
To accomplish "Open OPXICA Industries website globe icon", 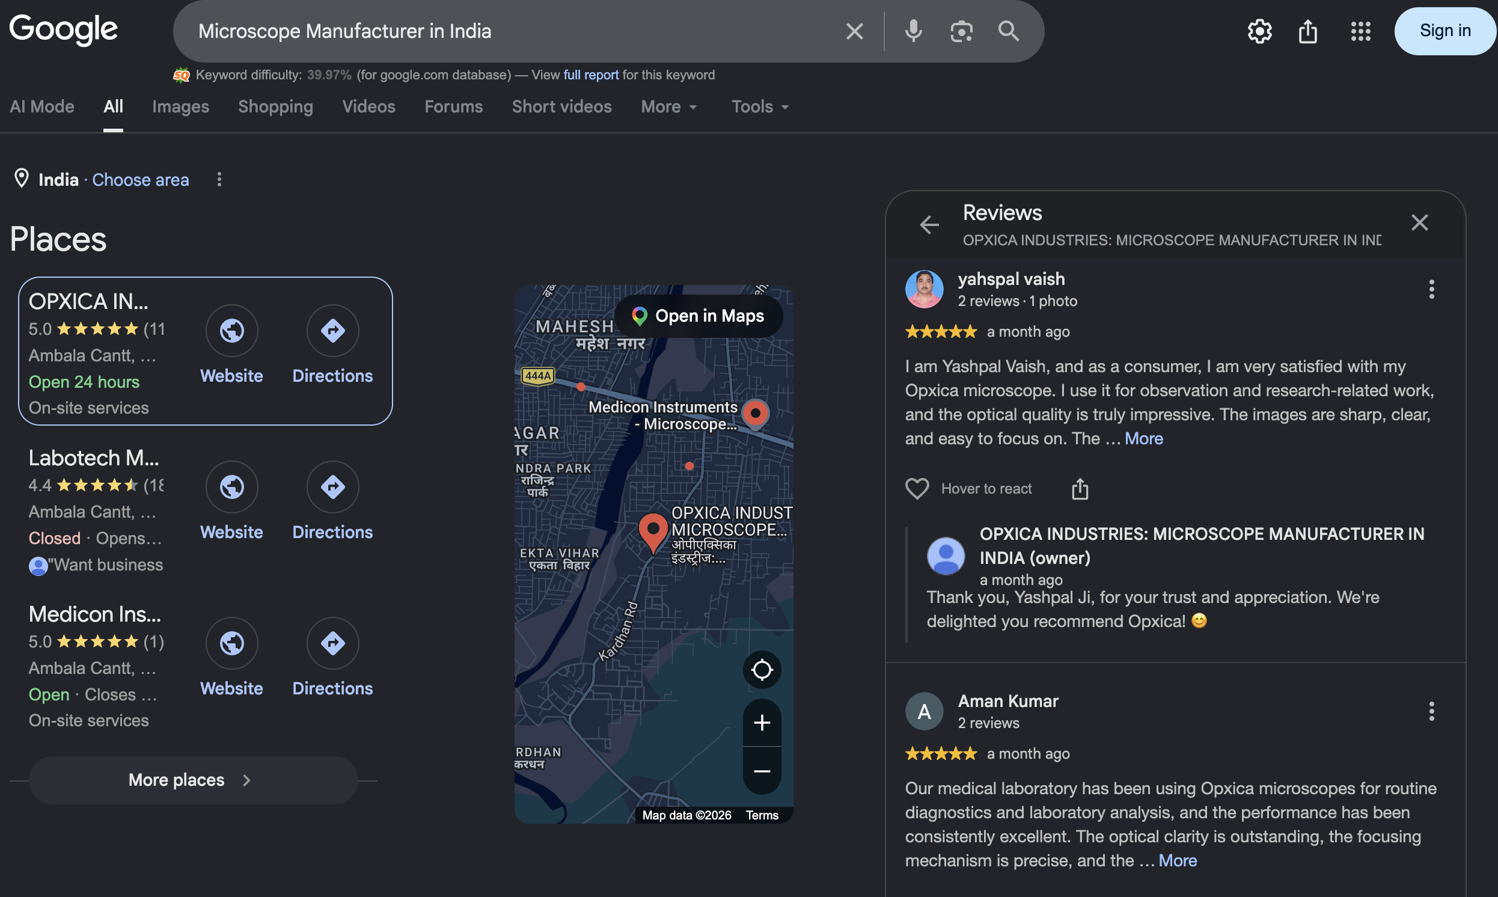I will point(232,331).
